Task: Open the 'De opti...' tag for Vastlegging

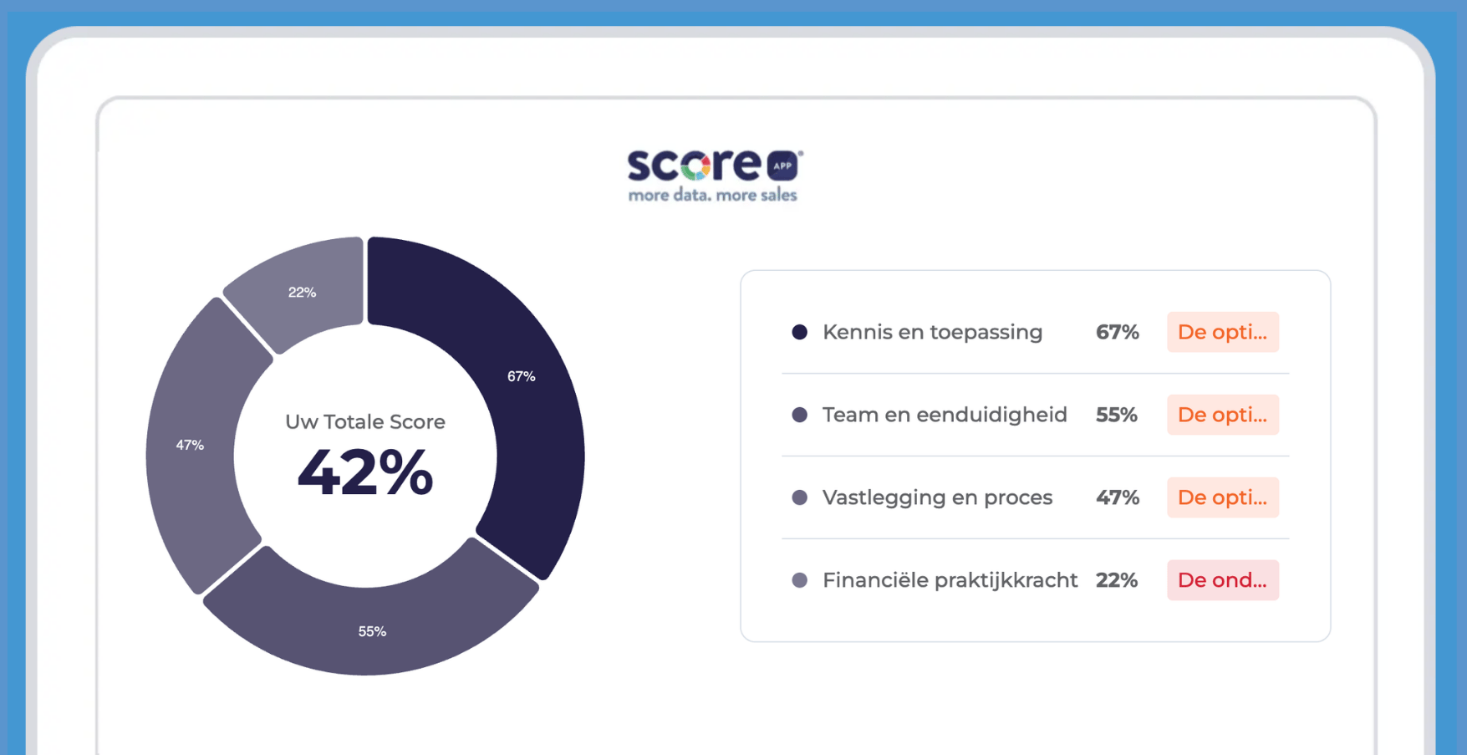Action: tap(1223, 497)
